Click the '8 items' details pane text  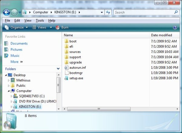coord(31,116)
